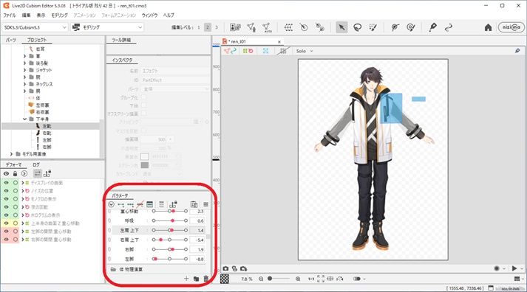Viewport: 527px width, 292px height.
Task: Create a rotation deformer
Action: [304, 27]
